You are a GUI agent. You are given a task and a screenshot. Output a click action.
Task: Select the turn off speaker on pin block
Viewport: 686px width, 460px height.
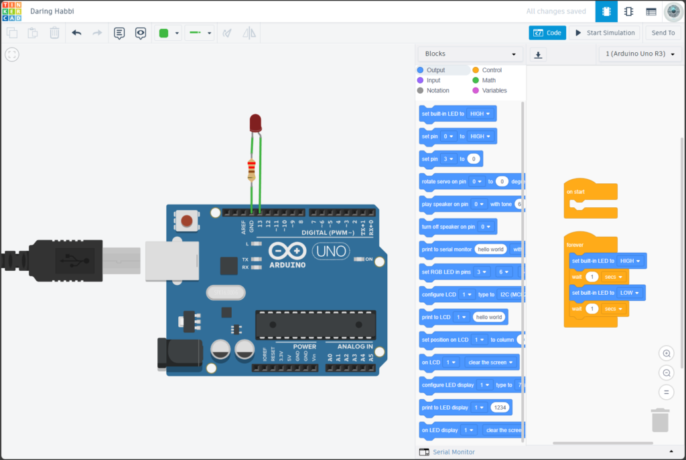(458, 227)
